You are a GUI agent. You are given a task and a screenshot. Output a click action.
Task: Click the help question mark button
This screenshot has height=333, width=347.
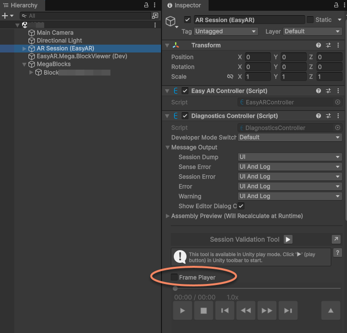pyautogui.click(x=338, y=253)
